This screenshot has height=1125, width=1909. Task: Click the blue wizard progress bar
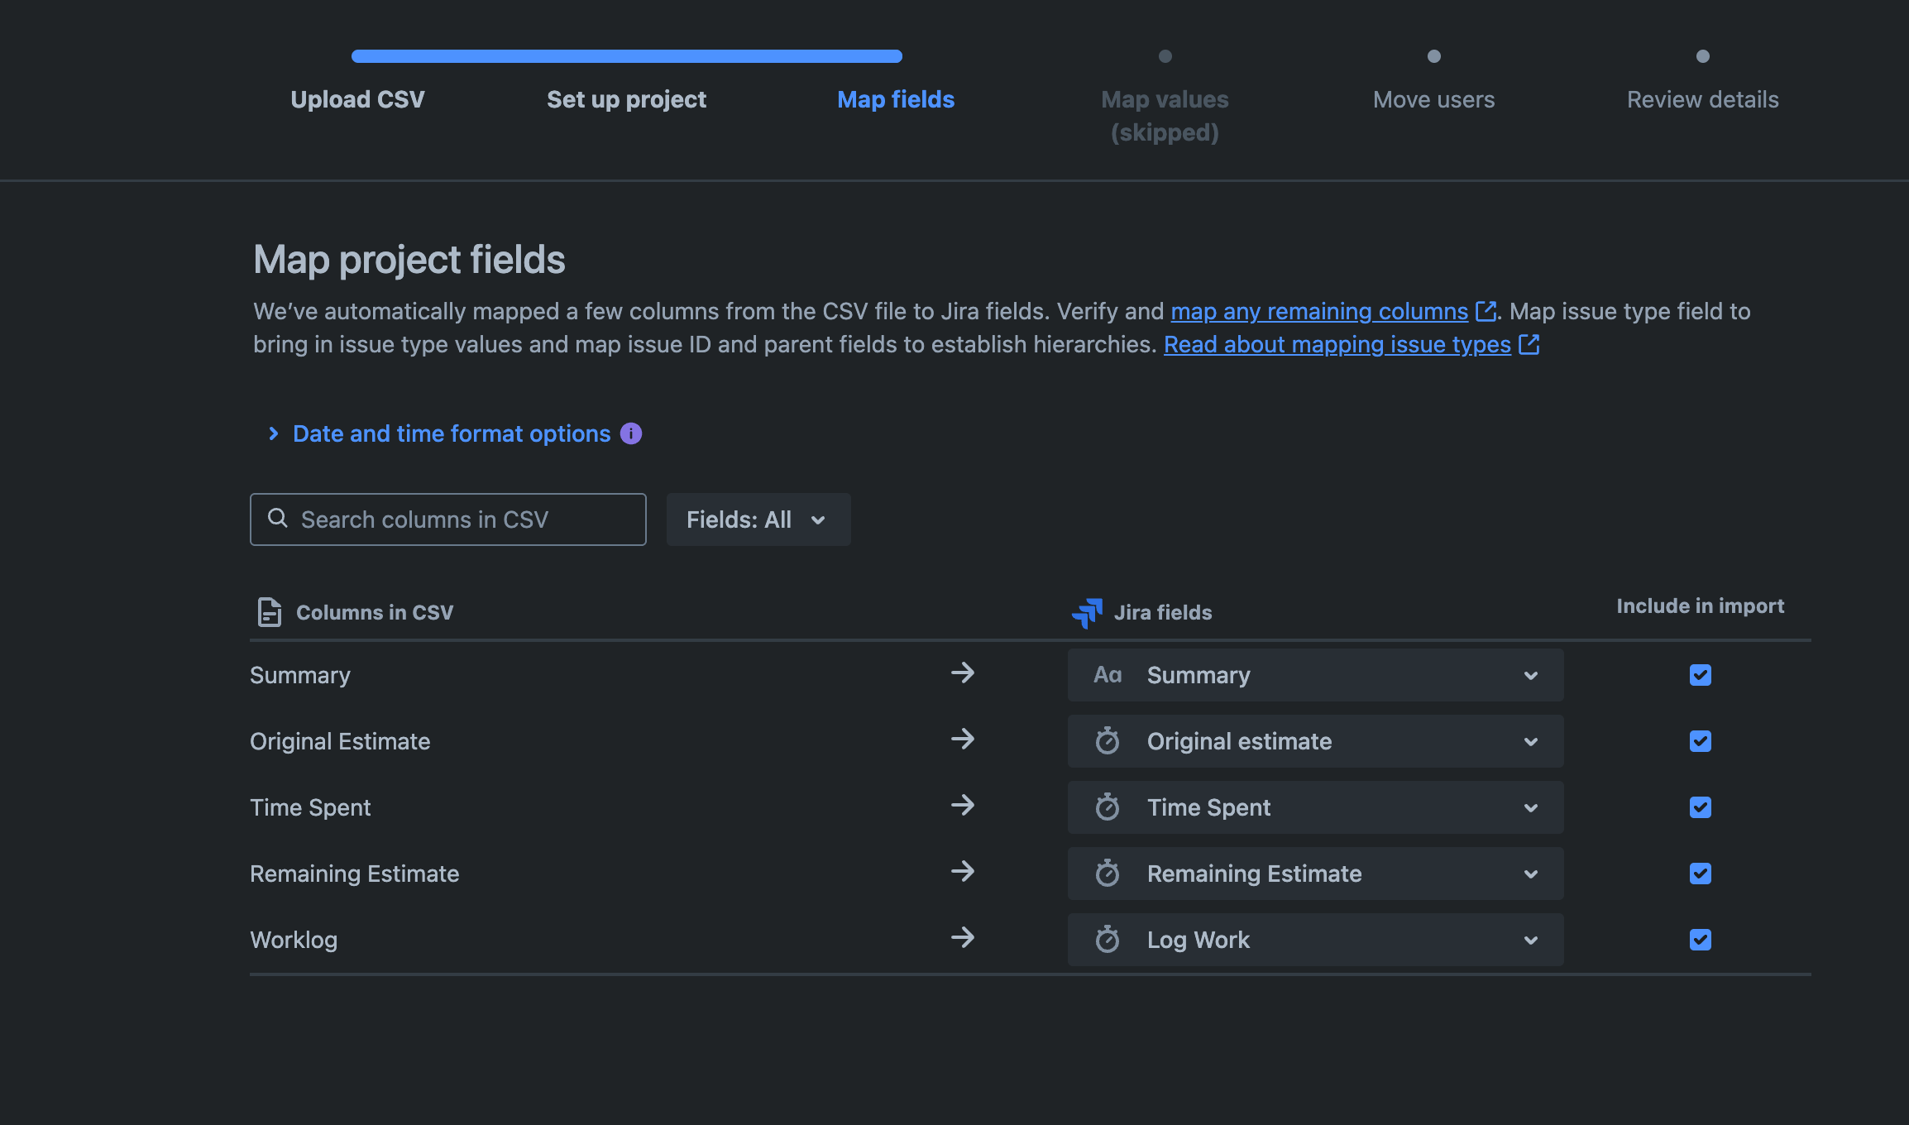point(626,56)
